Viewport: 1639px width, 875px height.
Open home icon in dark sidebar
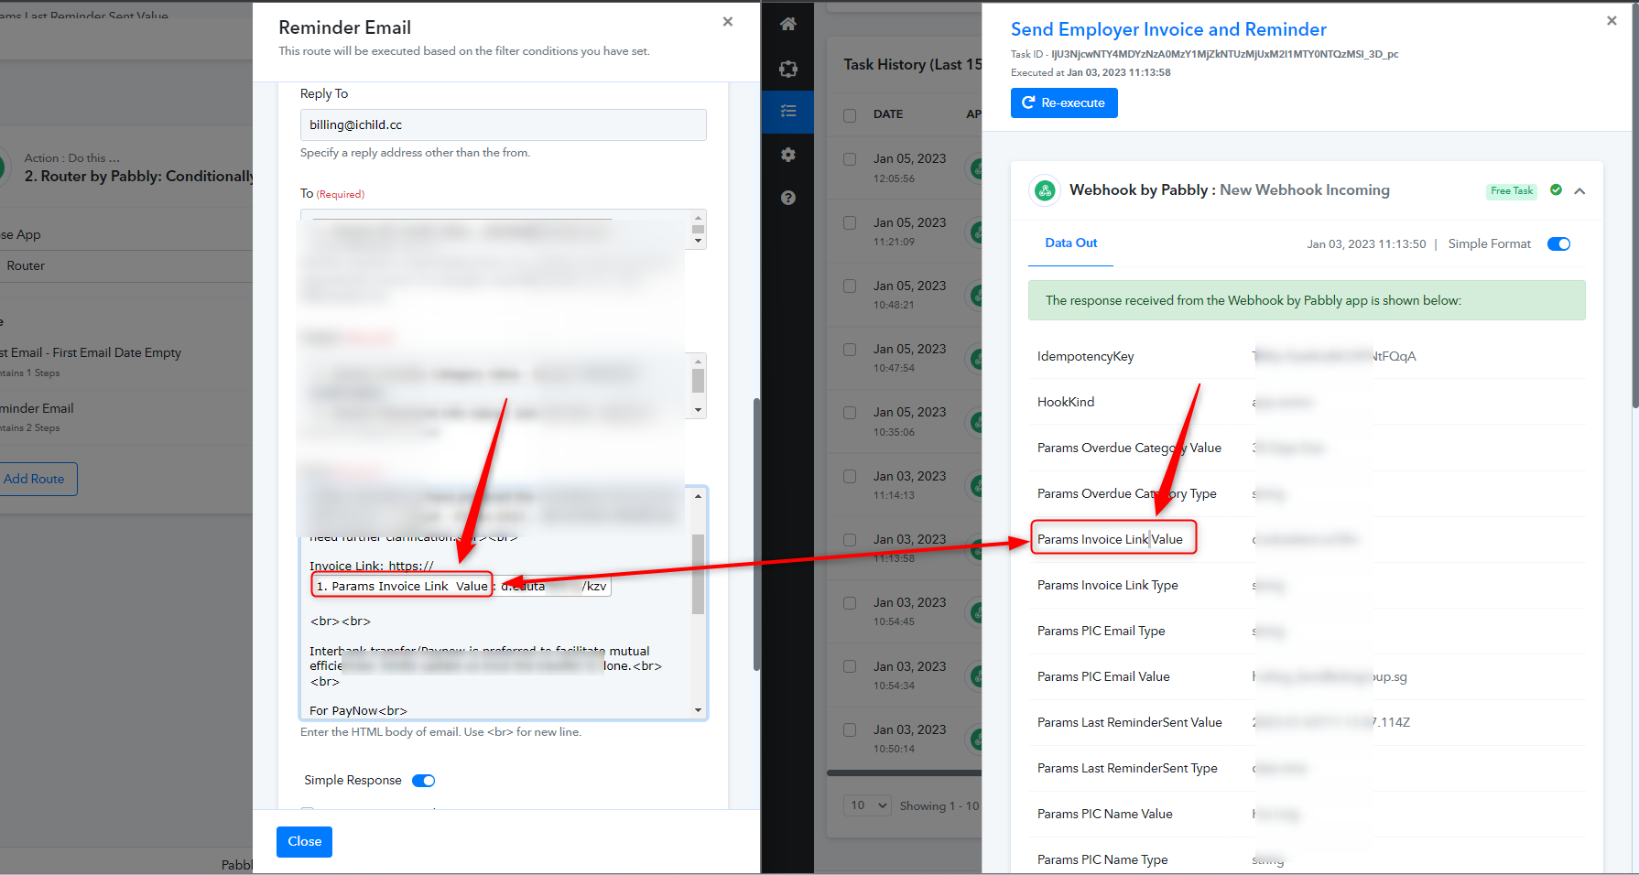[x=787, y=24]
